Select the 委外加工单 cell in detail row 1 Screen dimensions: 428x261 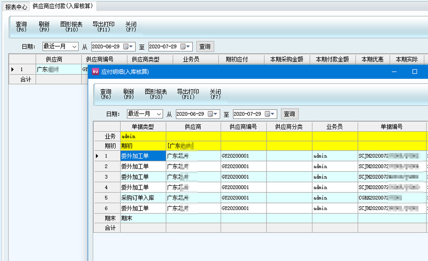point(143,156)
